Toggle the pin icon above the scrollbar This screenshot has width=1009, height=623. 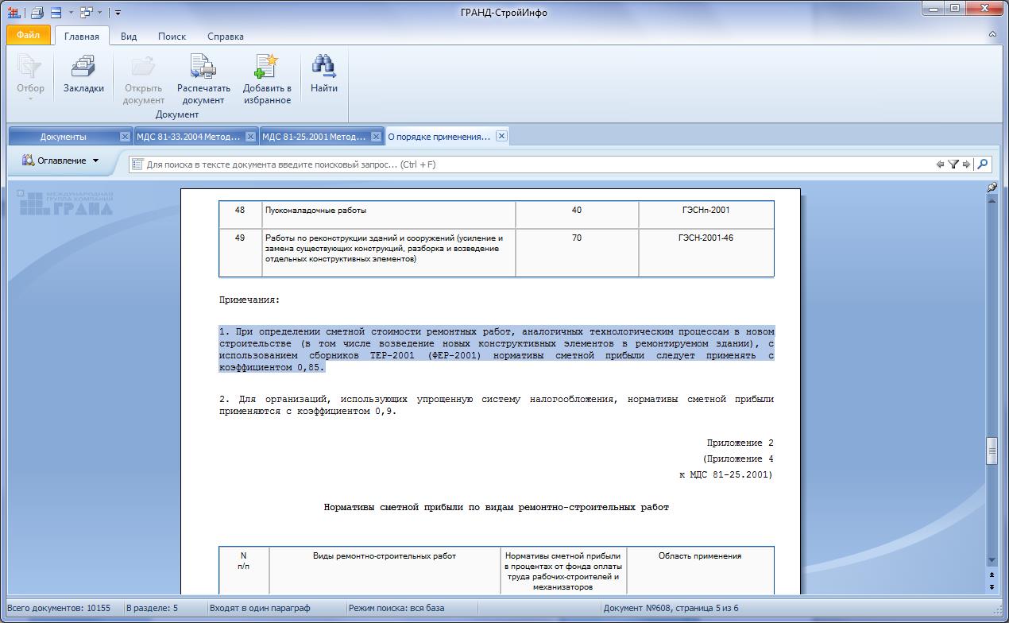point(992,188)
